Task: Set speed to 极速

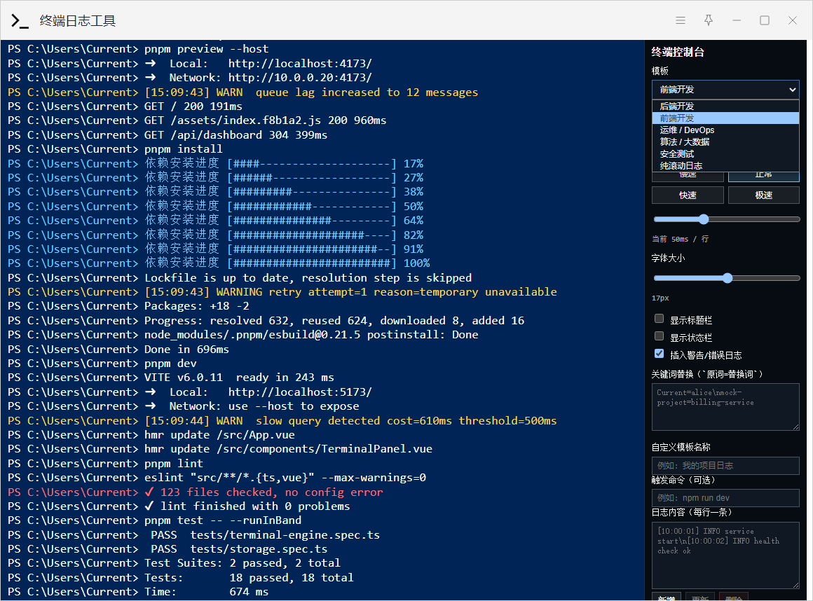Action: point(763,195)
